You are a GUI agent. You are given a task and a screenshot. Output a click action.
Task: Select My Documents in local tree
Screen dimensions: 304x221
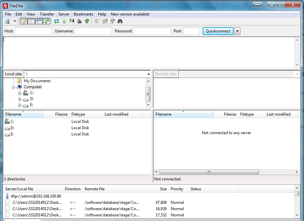37,81
